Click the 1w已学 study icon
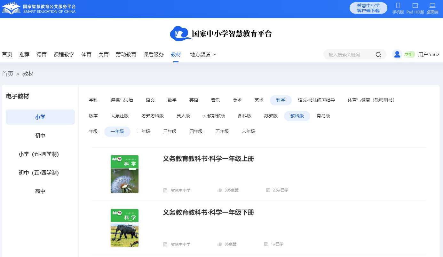 coord(266,244)
